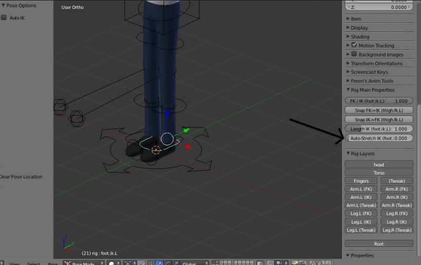Toggle the Arm.L (IK) rig layer
Image resolution: width=421 pixels, height=265 pixels.
[x=361, y=197]
